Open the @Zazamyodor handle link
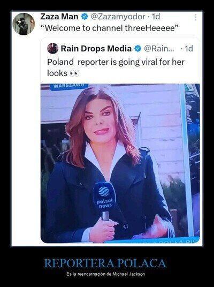Screen dimensions: 214x287 pyautogui.click(x=118, y=17)
